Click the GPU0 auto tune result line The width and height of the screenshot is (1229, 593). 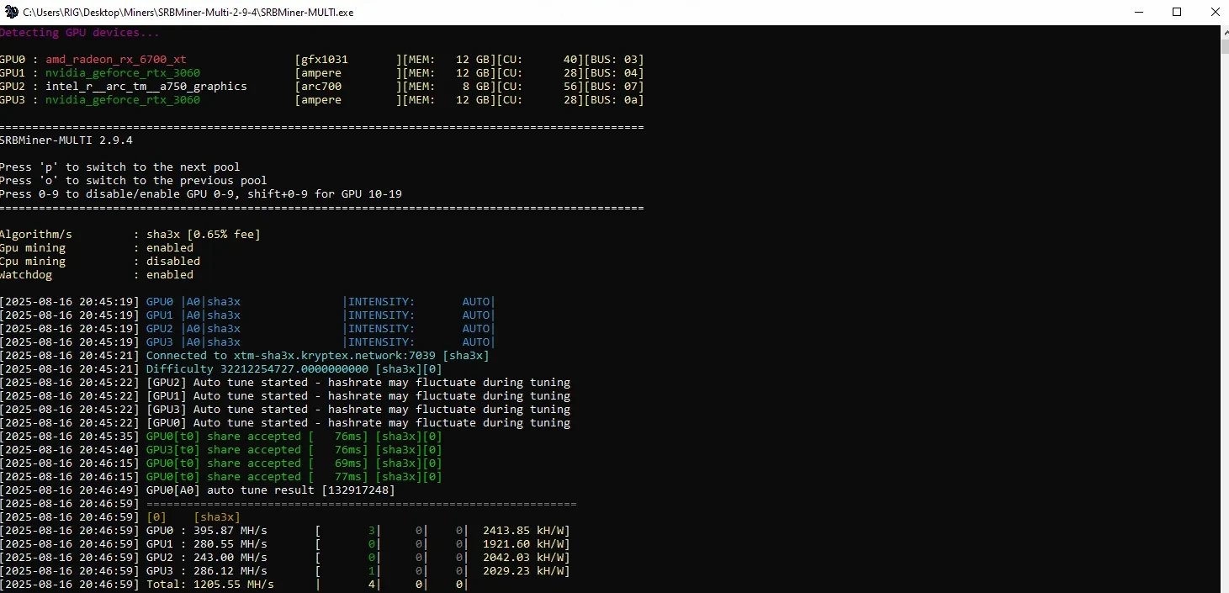click(270, 490)
